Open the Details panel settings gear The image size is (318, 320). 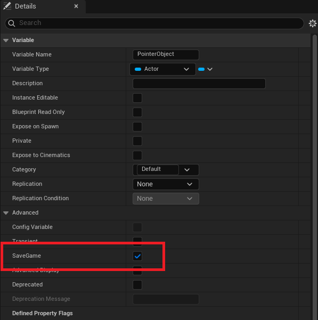(312, 23)
